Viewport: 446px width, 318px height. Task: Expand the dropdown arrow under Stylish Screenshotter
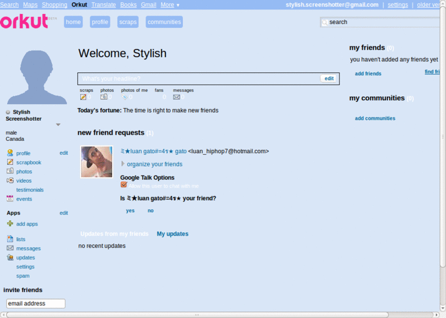[x=58, y=125]
